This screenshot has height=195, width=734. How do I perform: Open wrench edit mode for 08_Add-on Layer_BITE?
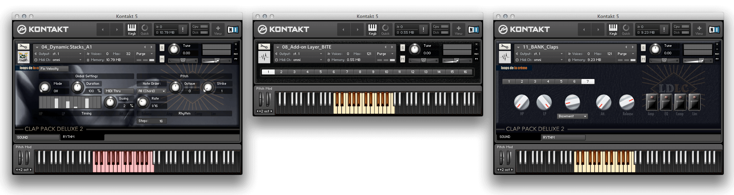tap(264, 47)
